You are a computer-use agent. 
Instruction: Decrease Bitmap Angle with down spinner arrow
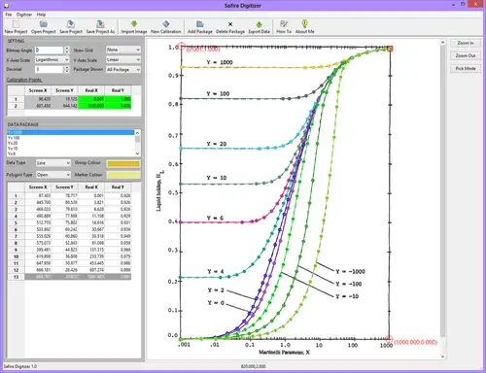(67, 52)
